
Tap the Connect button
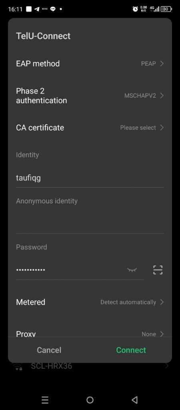(131, 350)
